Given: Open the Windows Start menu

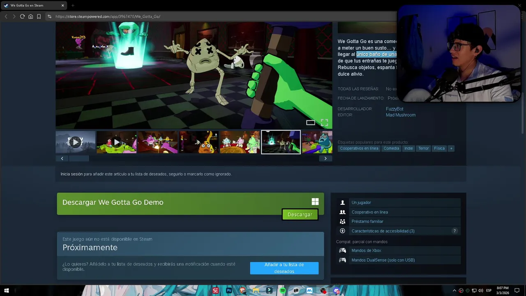Looking at the screenshot, I should (7, 291).
